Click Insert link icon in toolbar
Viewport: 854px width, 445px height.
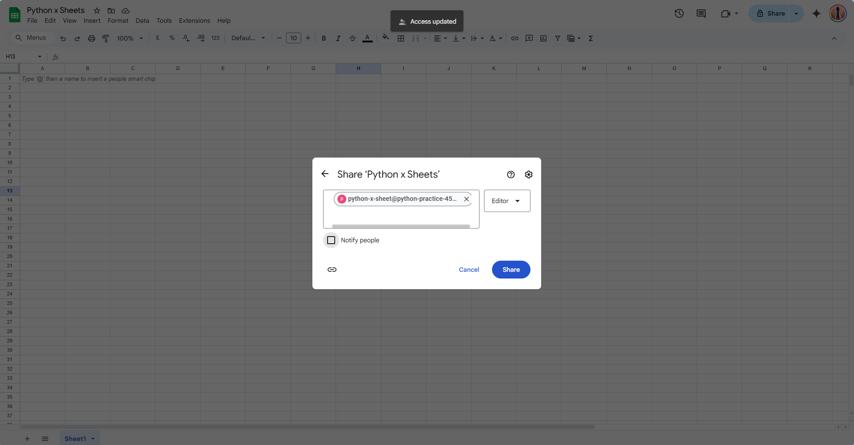[x=515, y=38]
